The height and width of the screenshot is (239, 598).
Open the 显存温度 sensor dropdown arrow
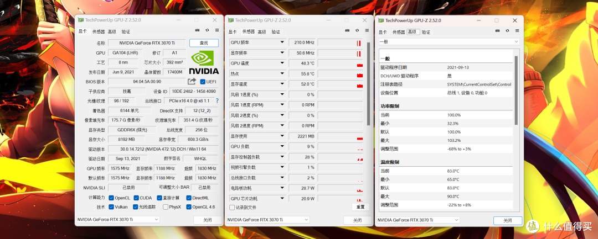[282, 84]
